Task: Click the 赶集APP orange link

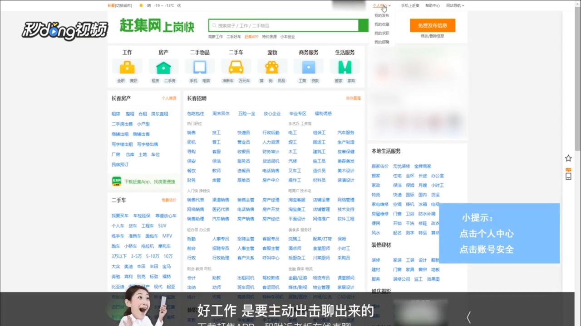Action: click(251, 37)
